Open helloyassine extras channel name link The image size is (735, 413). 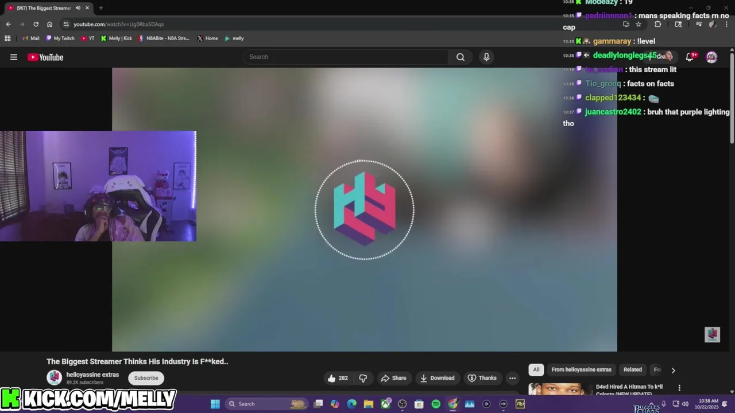tap(92, 375)
